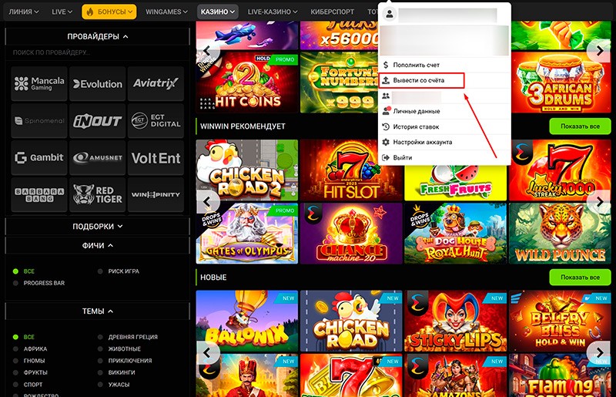Select the Progress Bar feature filter
Viewport: 616px width, 397px height.
point(39,283)
